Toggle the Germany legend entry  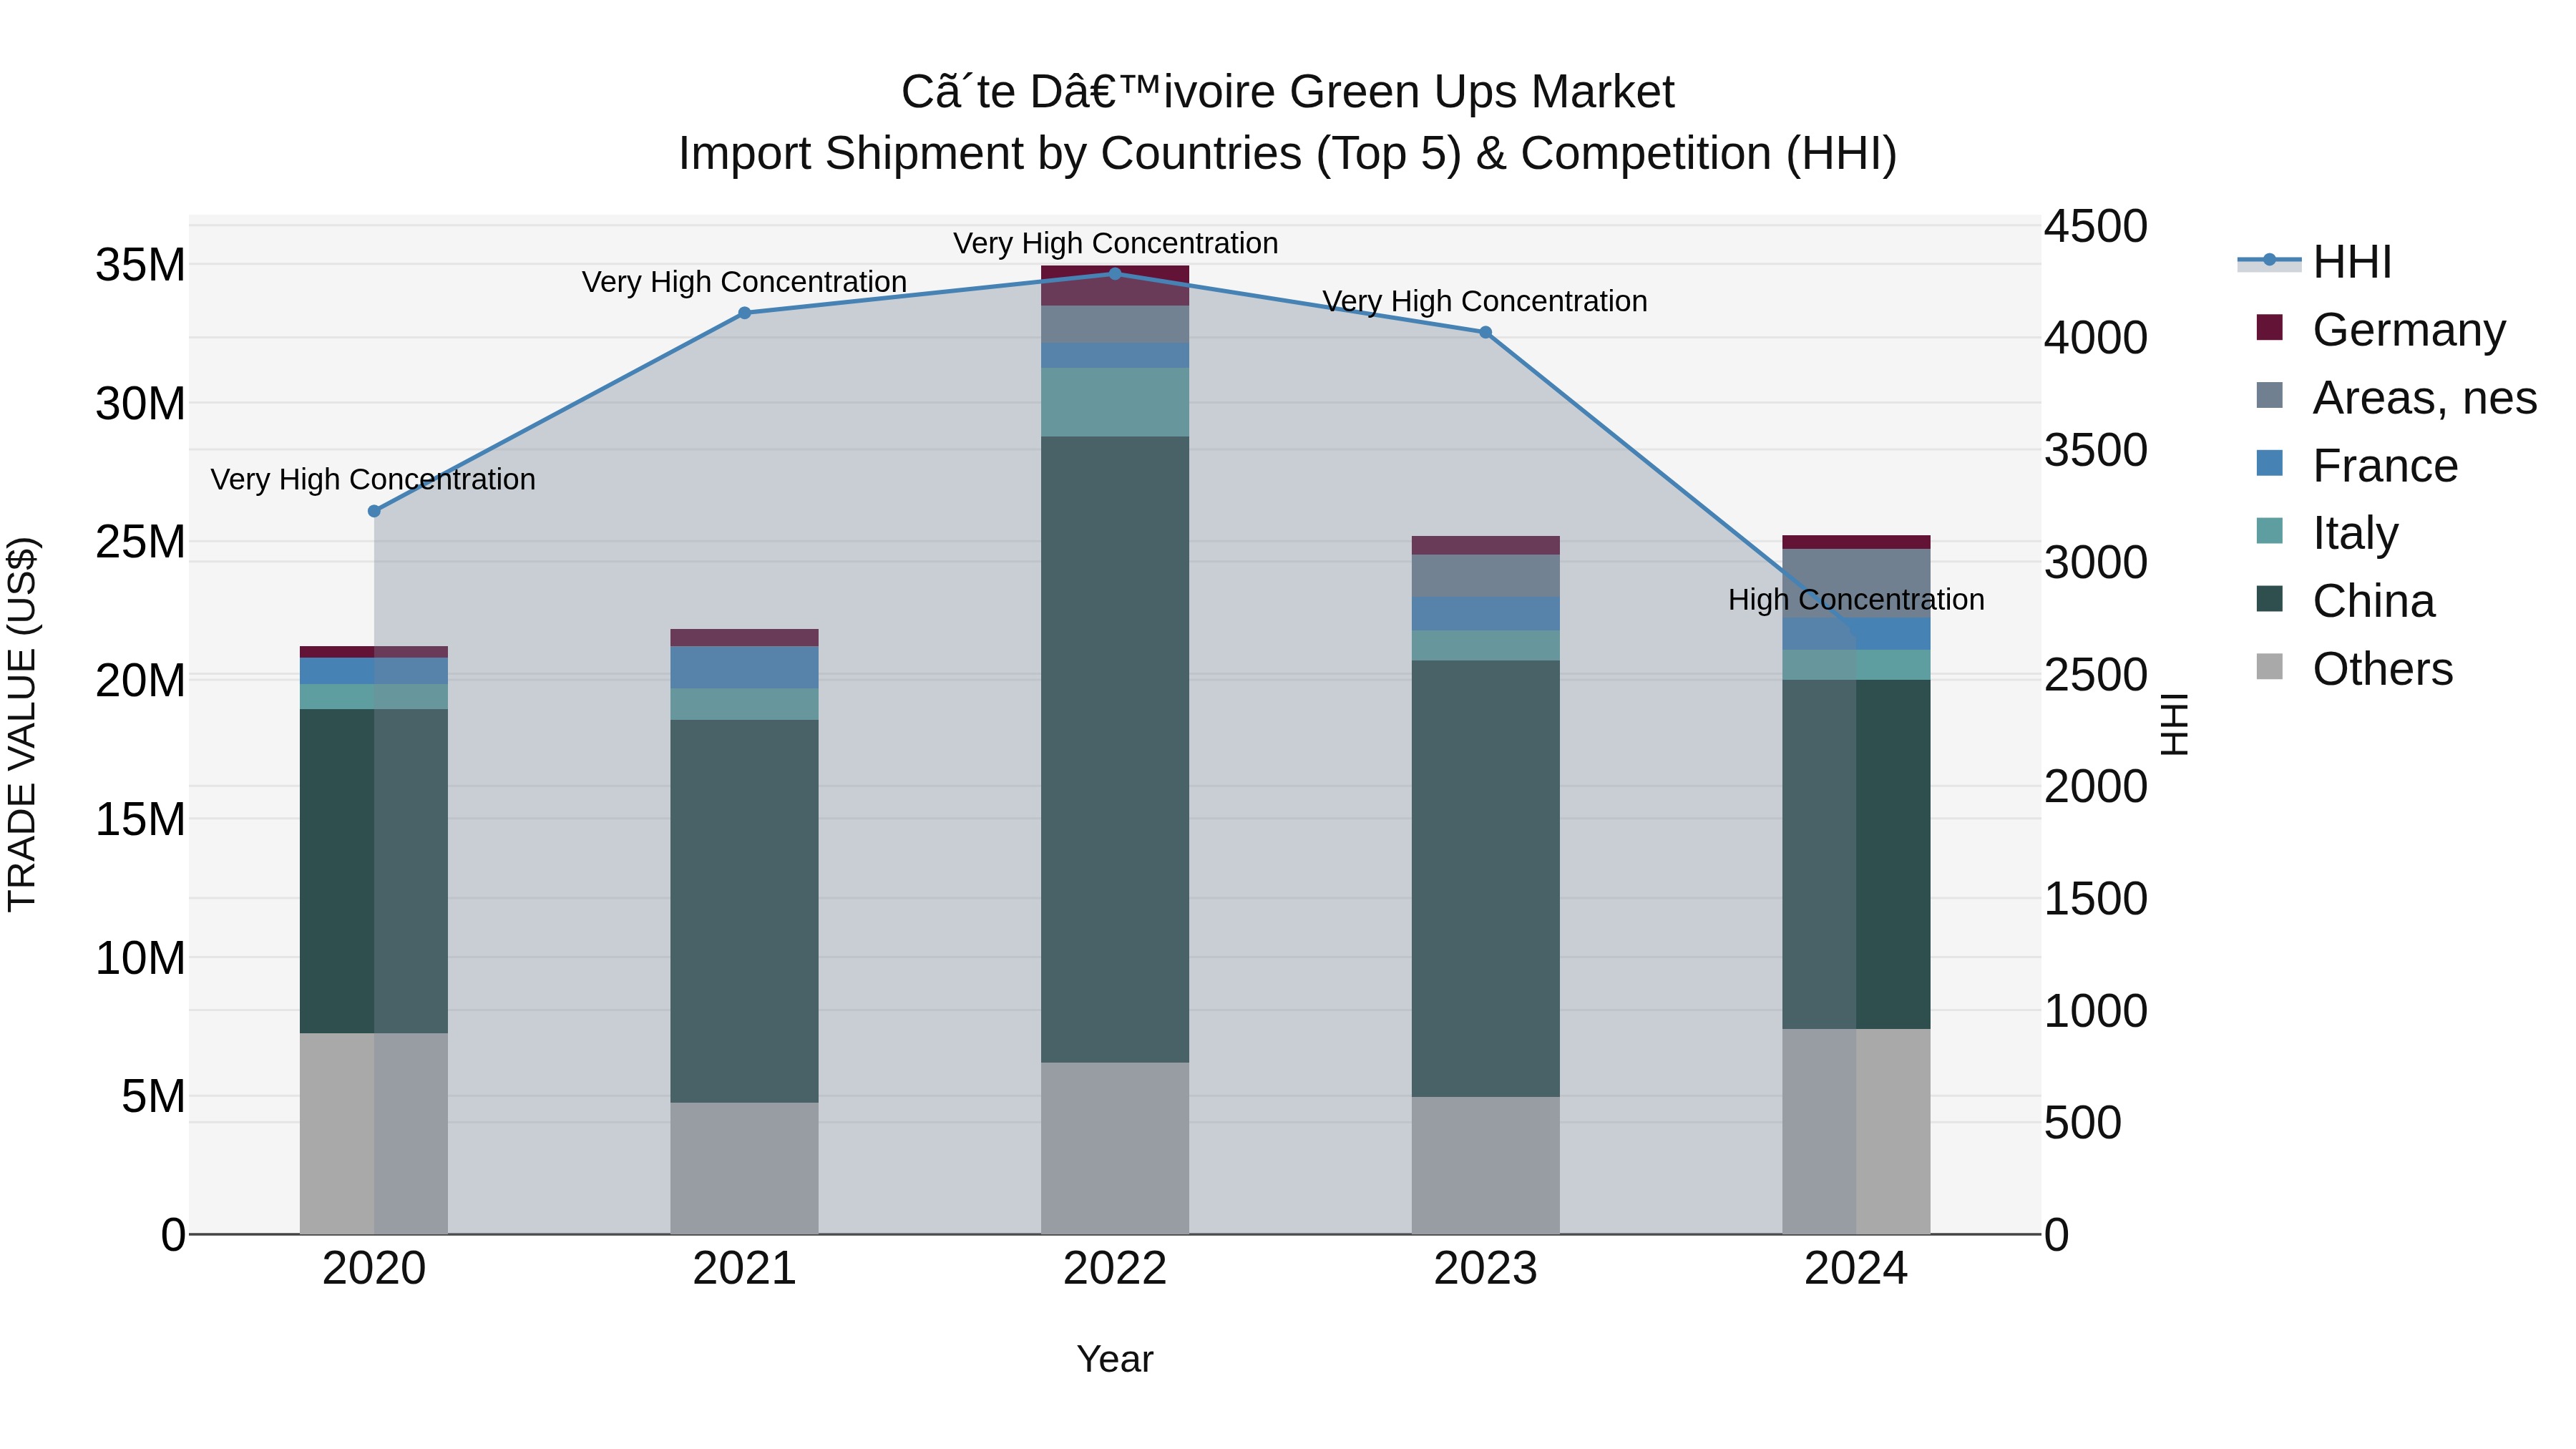2380,329
